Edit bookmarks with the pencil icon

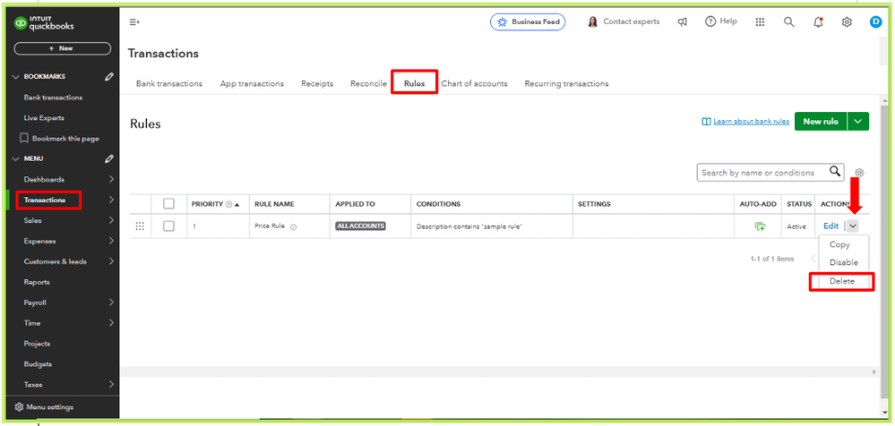point(109,76)
